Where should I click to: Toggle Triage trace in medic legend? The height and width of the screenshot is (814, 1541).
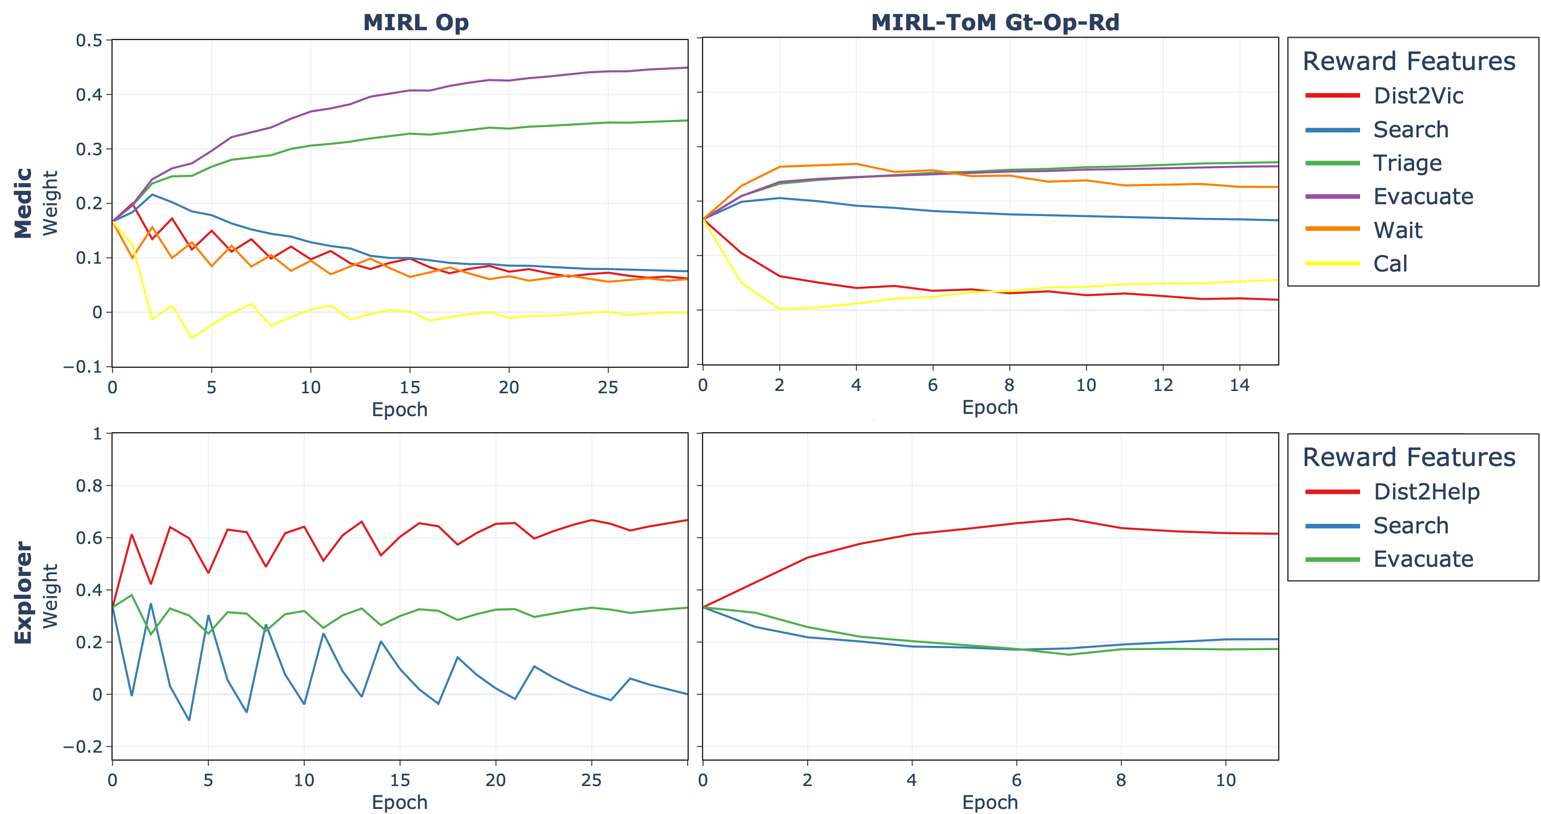(1407, 163)
